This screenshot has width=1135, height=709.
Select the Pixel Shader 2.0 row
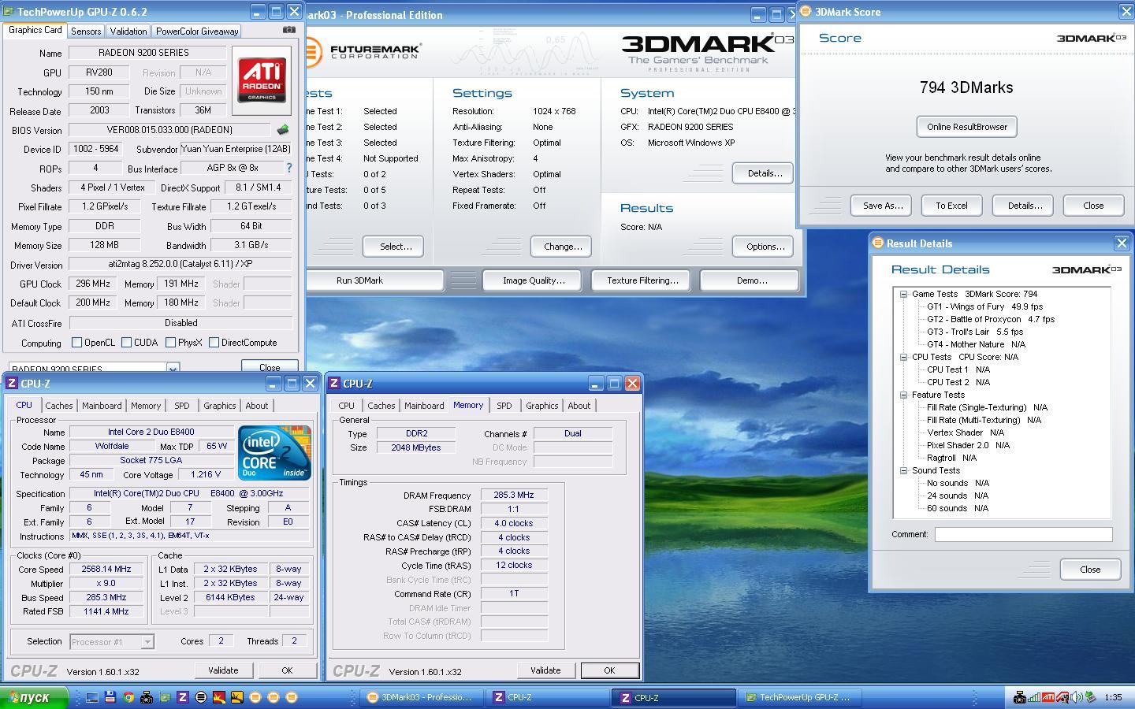(968, 445)
